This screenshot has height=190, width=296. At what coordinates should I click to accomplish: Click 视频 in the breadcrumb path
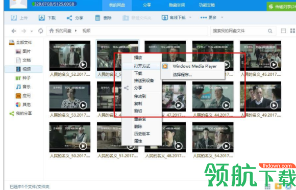(x=86, y=31)
